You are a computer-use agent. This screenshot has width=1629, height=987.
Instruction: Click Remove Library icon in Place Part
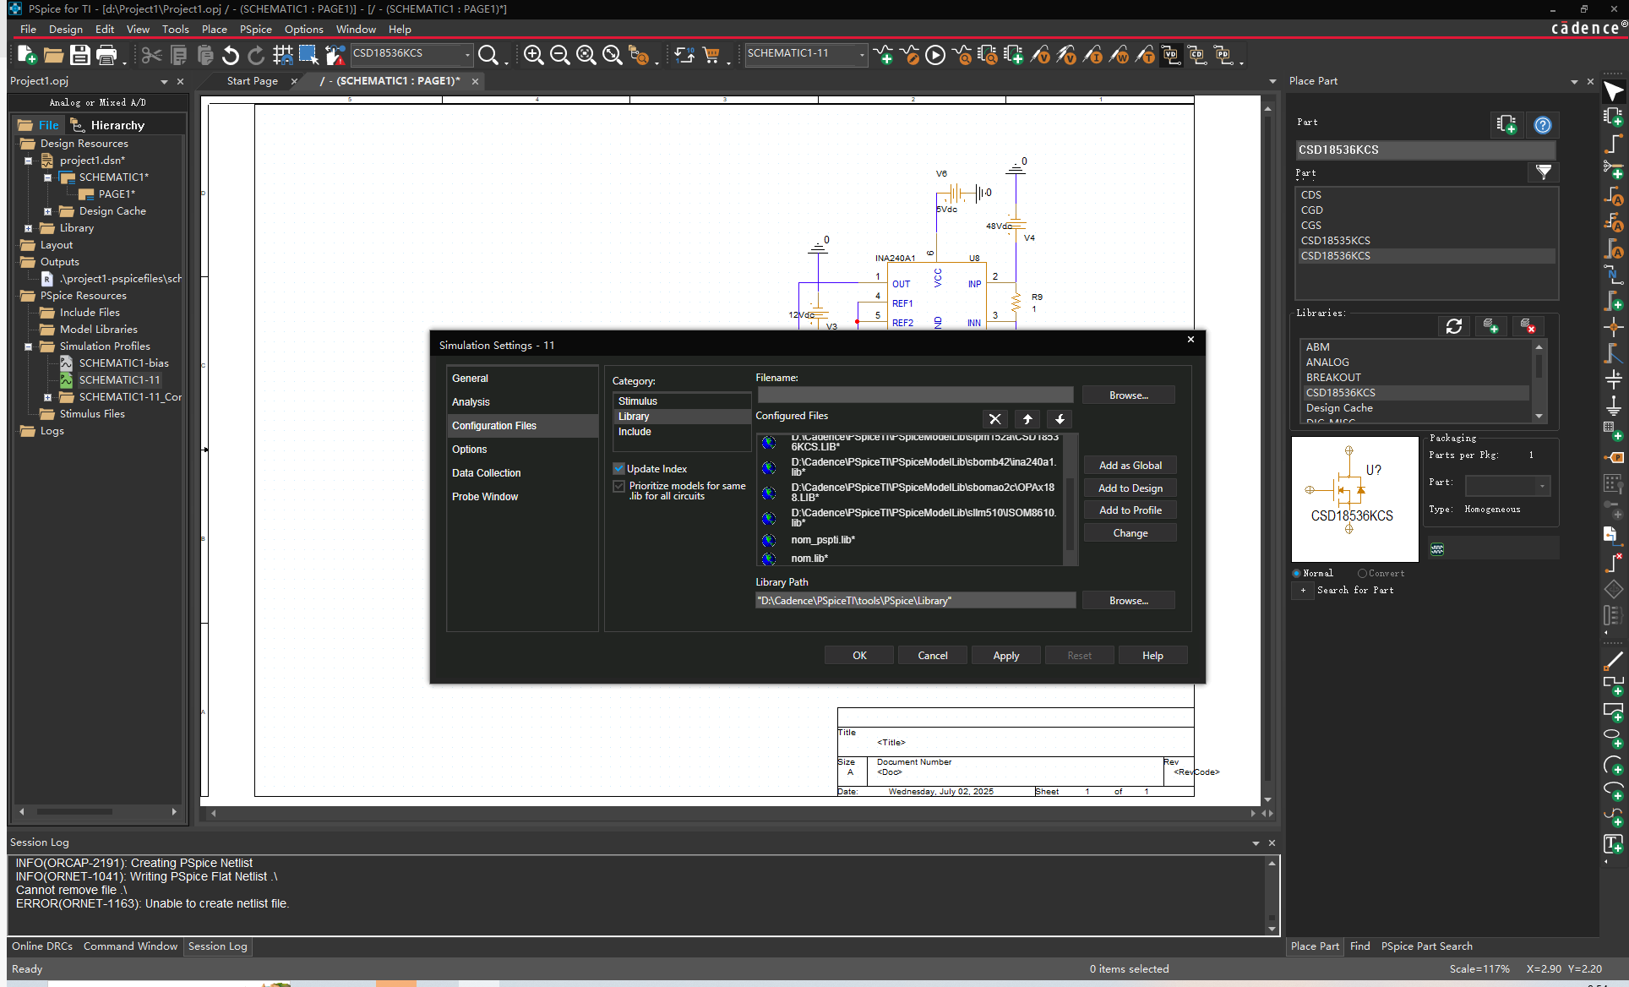[x=1527, y=326]
